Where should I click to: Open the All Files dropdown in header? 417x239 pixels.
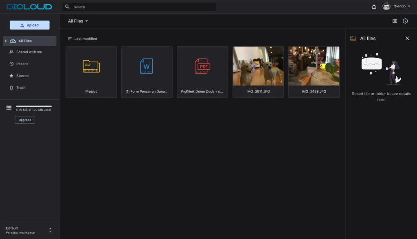[x=78, y=21]
